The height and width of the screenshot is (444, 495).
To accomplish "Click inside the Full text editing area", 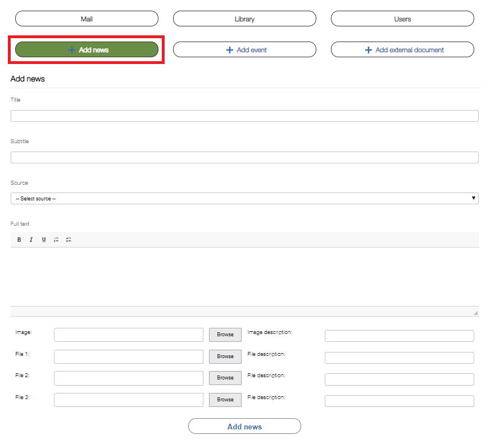I will pyautogui.click(x=244, y=277).
